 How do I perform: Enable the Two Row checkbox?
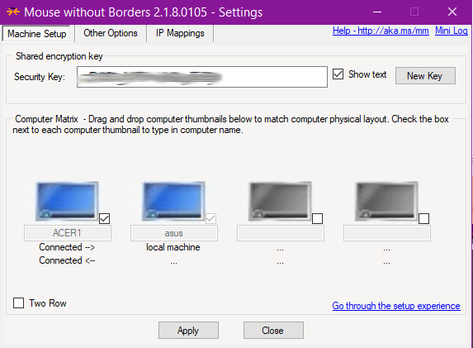18,303
